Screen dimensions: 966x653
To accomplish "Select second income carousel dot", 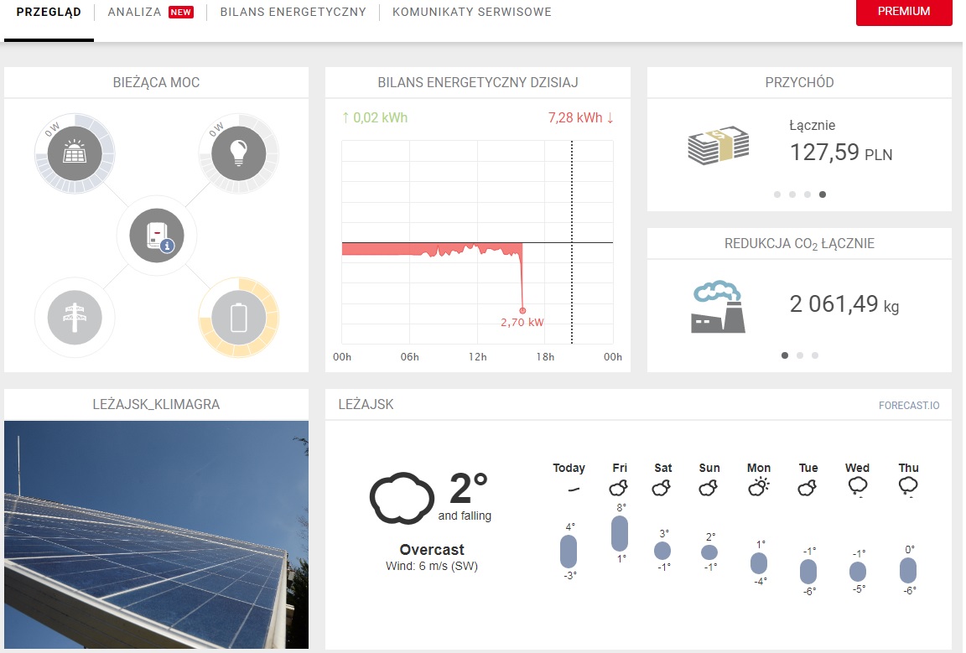I will coord(792,194).
